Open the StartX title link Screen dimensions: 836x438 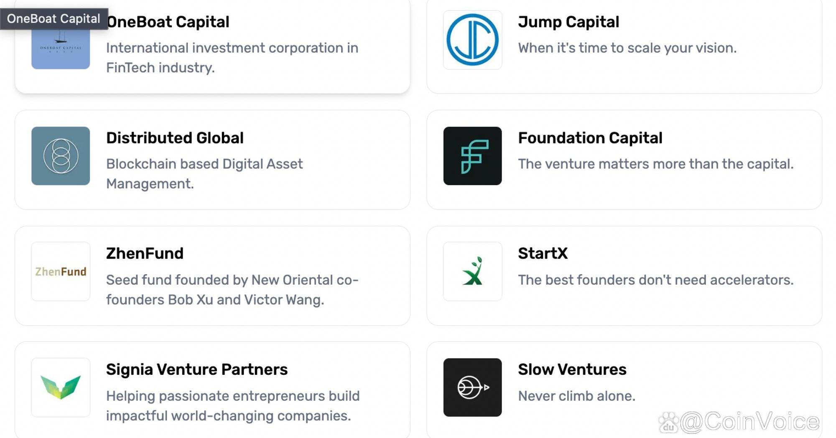pyautogui.click(x=543, y=254)
